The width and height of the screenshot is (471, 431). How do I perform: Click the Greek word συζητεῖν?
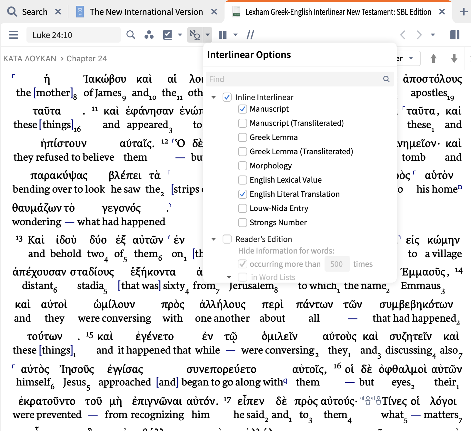click(x=410, y=337)
